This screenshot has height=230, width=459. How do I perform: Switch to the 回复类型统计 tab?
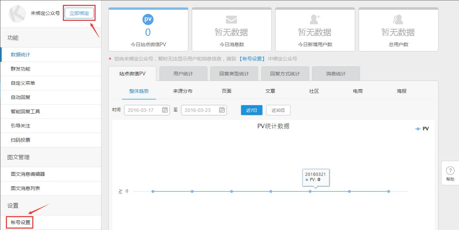[234, 74]
